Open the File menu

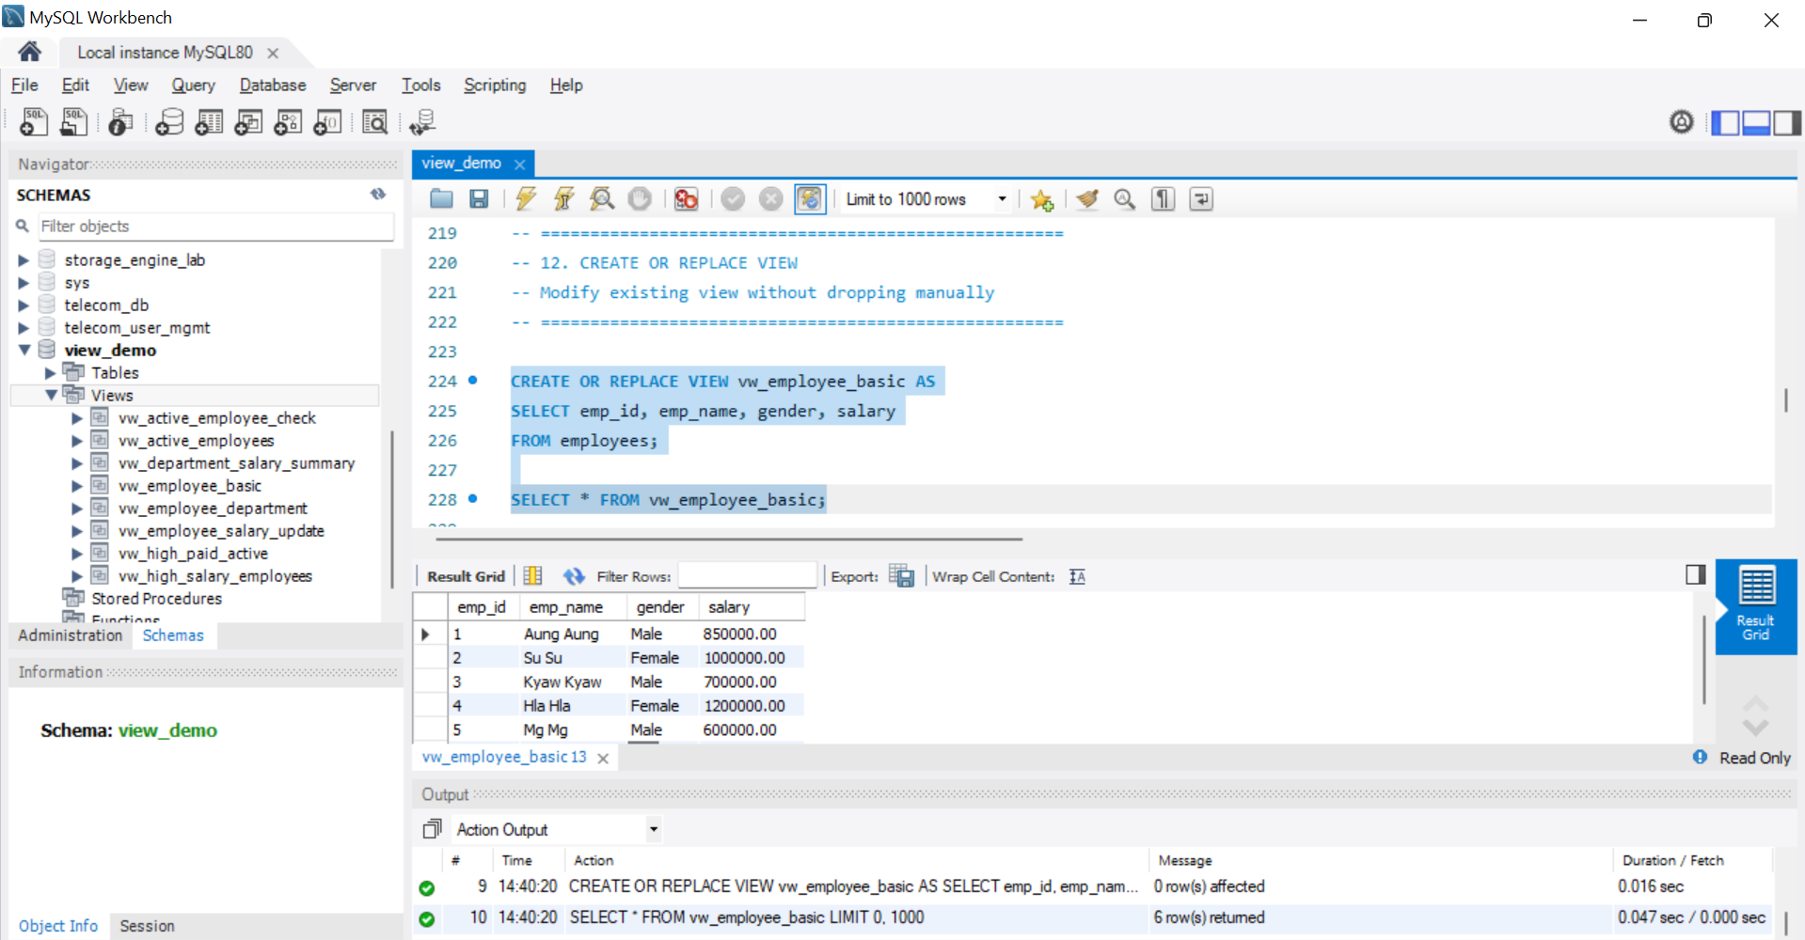tap(24, 86)
